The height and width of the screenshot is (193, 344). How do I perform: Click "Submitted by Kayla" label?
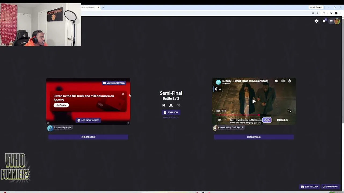pos(62,127)
